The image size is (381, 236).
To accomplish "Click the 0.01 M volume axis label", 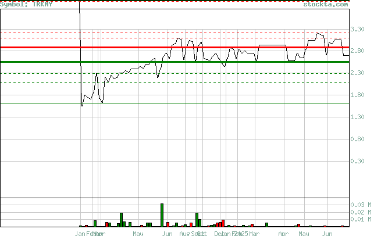I will tap(361, 220).
